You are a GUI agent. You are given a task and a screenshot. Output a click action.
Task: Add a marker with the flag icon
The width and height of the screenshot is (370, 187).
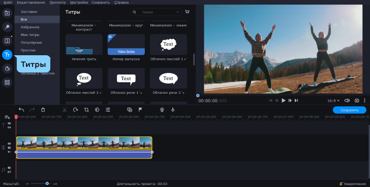(140, 109)
